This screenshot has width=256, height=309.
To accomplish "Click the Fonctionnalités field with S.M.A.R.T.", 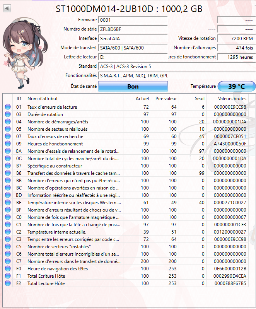I will click(x=177, y=75).
